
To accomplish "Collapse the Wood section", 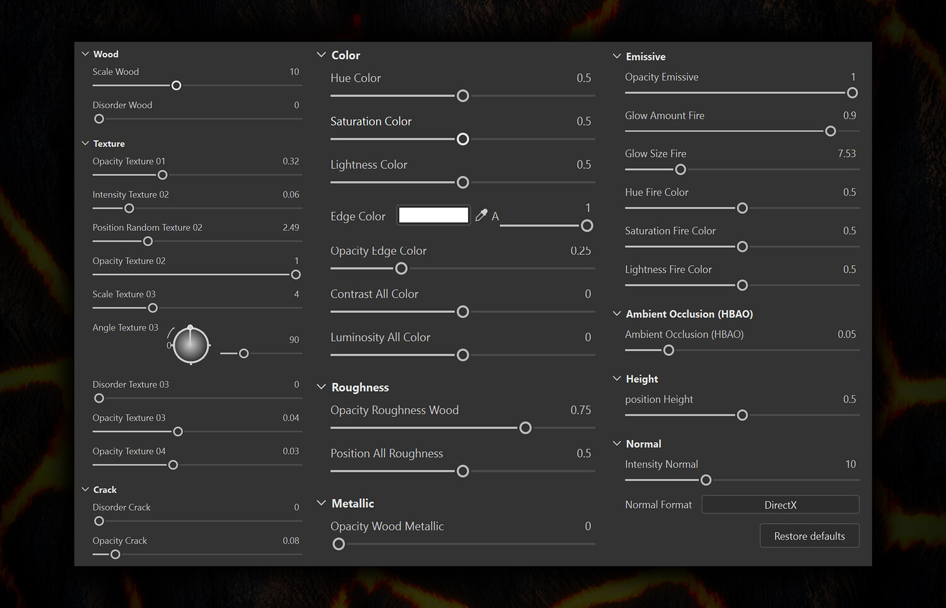I will coord(86,54).
